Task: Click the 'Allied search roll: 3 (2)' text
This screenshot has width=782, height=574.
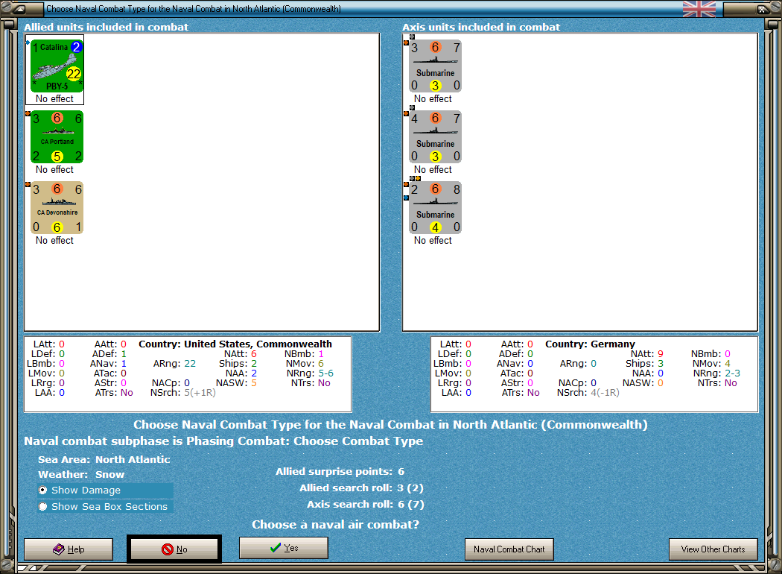Action: point(361,488)
